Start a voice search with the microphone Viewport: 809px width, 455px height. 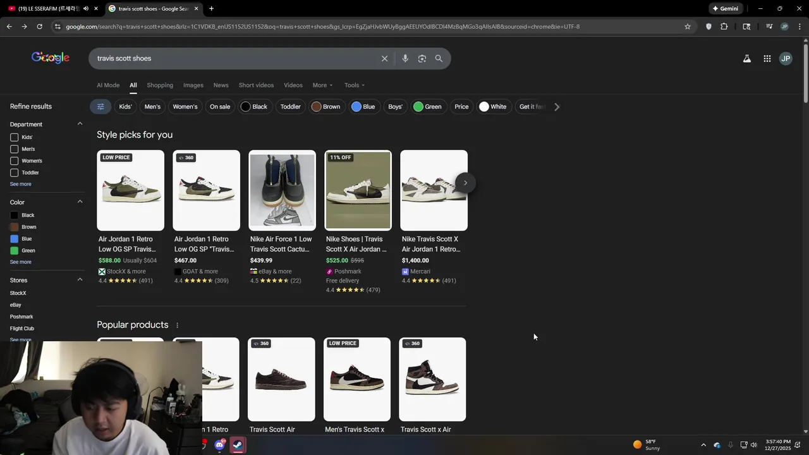405,58
